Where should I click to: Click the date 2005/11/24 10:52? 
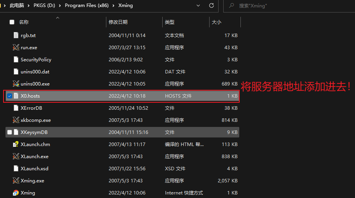tap(128, 108)
